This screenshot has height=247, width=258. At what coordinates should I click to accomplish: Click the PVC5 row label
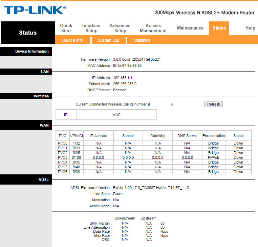coord(63,167)
